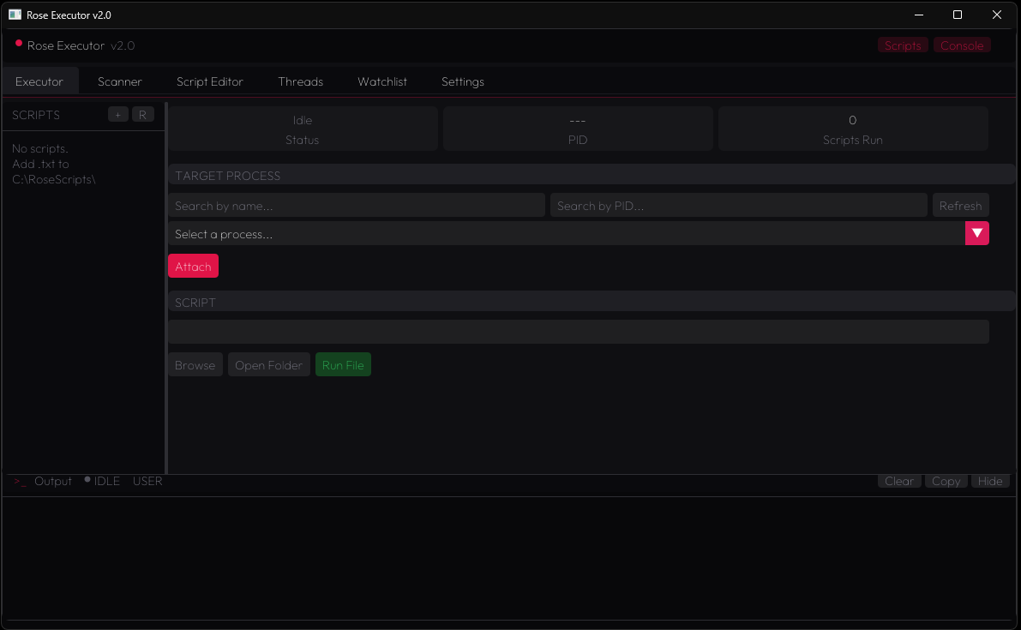
Task: Click inside the empty output console area
Action: 509,558
